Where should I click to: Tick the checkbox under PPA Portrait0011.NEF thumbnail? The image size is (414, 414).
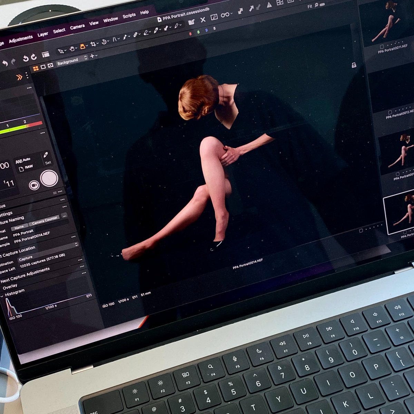tap(382, 46)
